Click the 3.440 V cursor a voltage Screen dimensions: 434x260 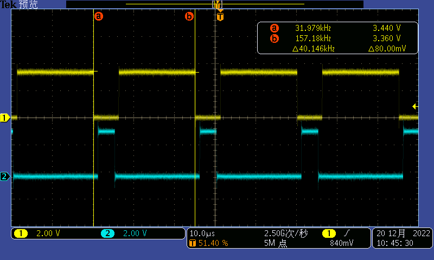click(387, 28)
